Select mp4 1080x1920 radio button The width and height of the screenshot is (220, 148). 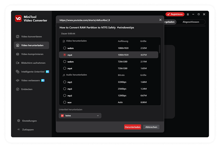tap(65, 55)
